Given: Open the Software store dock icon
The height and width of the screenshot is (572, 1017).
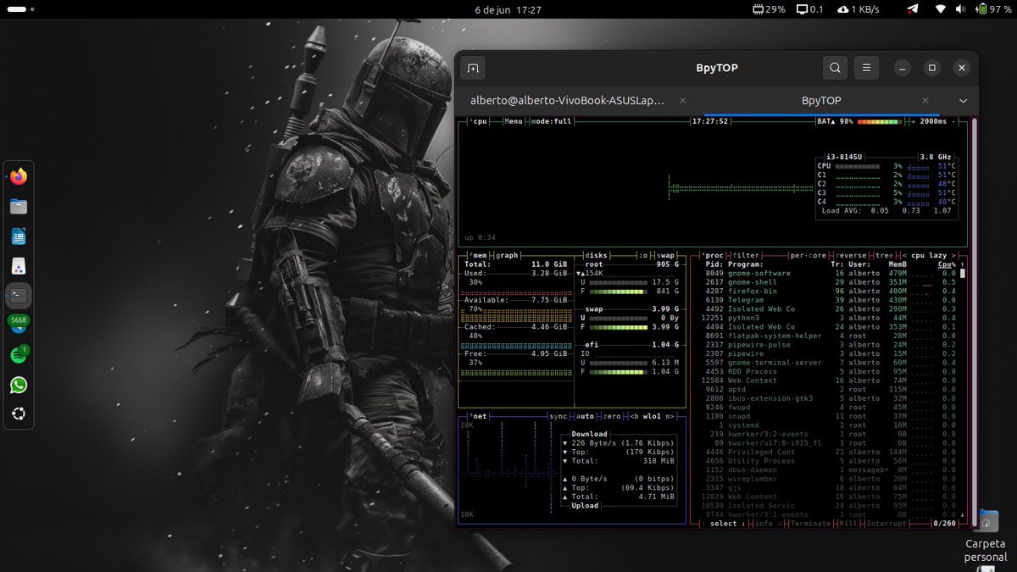Looking at the screenshot, I should [x=19, y=266].
